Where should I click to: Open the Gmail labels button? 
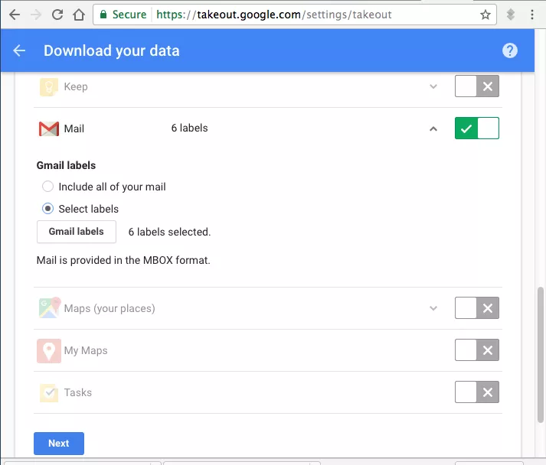[x=77, y=232]
